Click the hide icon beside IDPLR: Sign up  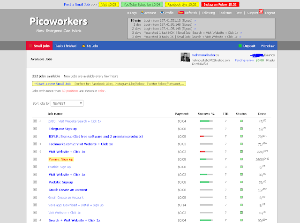pyautogui.click(x=35, y=136)
